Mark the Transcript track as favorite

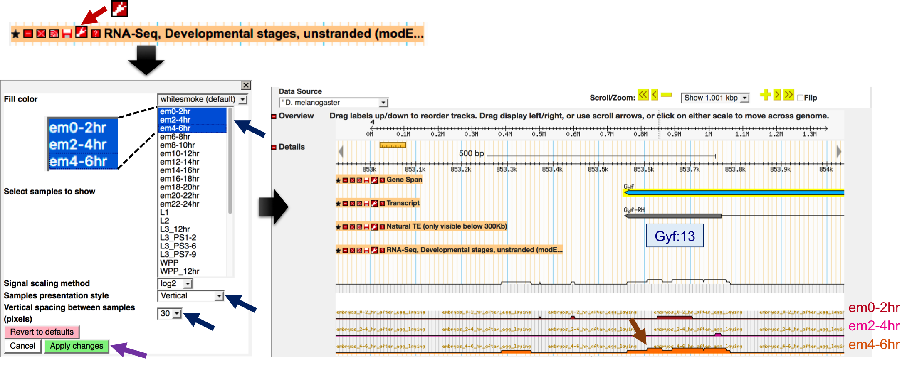coord(339,204)
